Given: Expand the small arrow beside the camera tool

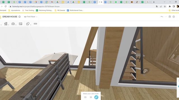Looking at the screenshot, I should point(16,25).
